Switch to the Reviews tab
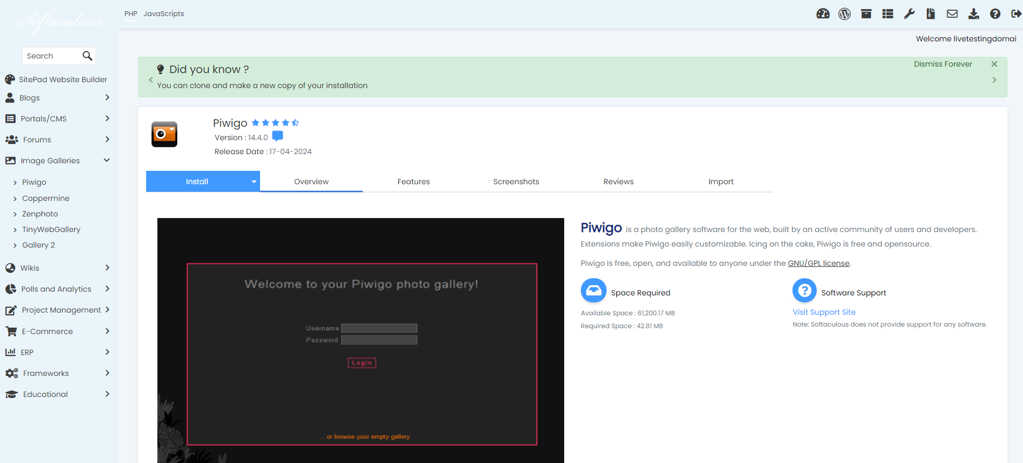The image size is (1023, 463). 618,182
